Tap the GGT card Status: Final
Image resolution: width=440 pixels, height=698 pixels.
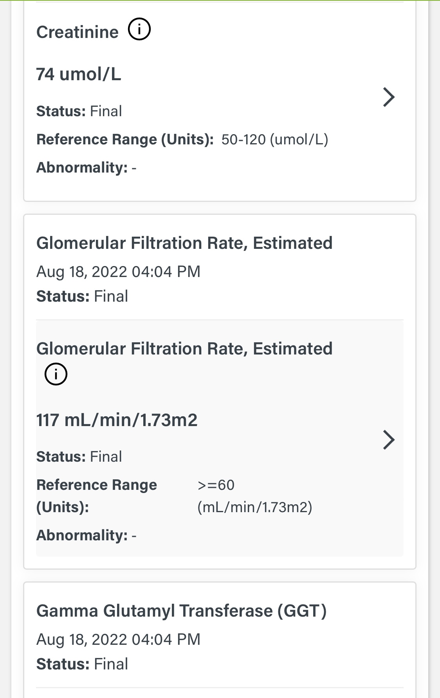82,664
